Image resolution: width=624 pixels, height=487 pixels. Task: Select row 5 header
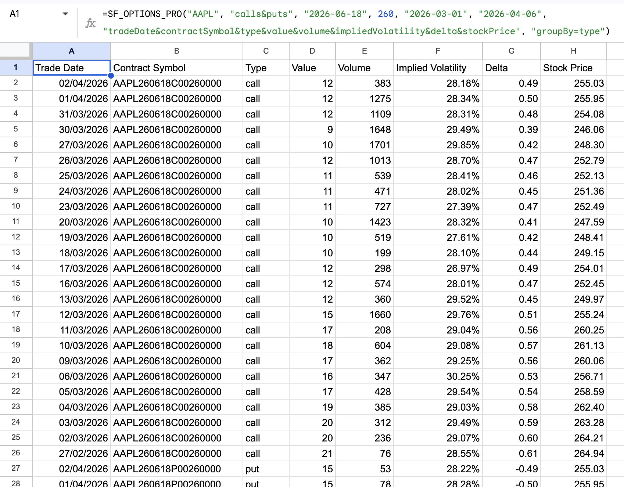[16, 129]
